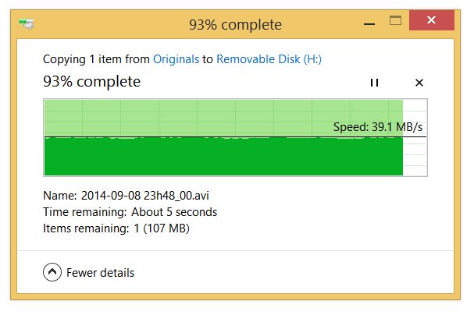This screenshot has height=315, width=474.
Task: Click the dark green transfer speed graph area
Action: click(x=223, y=156)
